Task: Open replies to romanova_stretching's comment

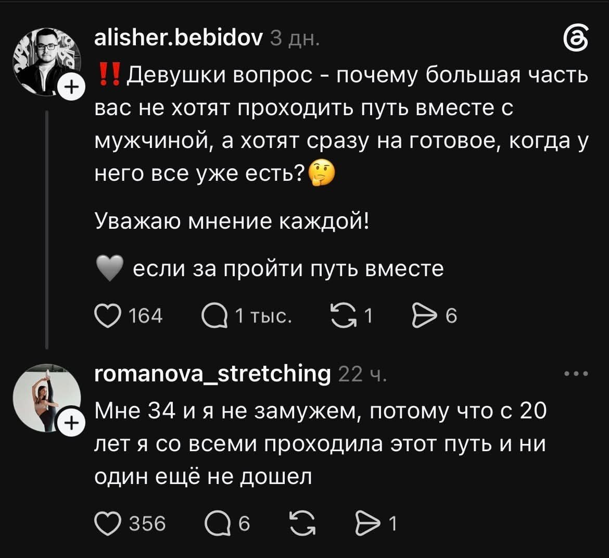Action: [217, 524]
